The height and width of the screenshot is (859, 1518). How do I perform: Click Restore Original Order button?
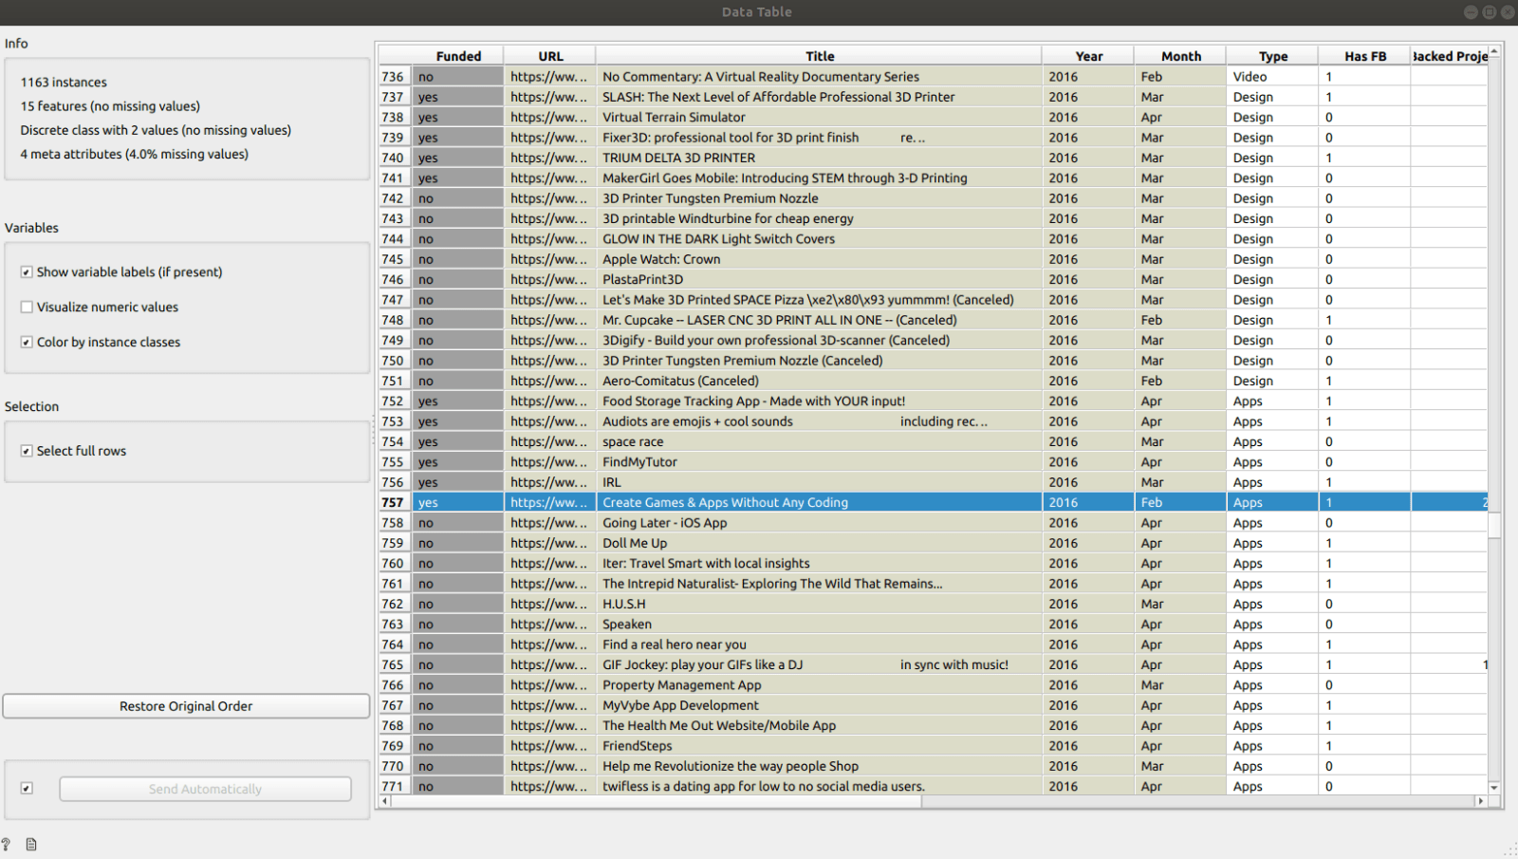pos(186,706)
